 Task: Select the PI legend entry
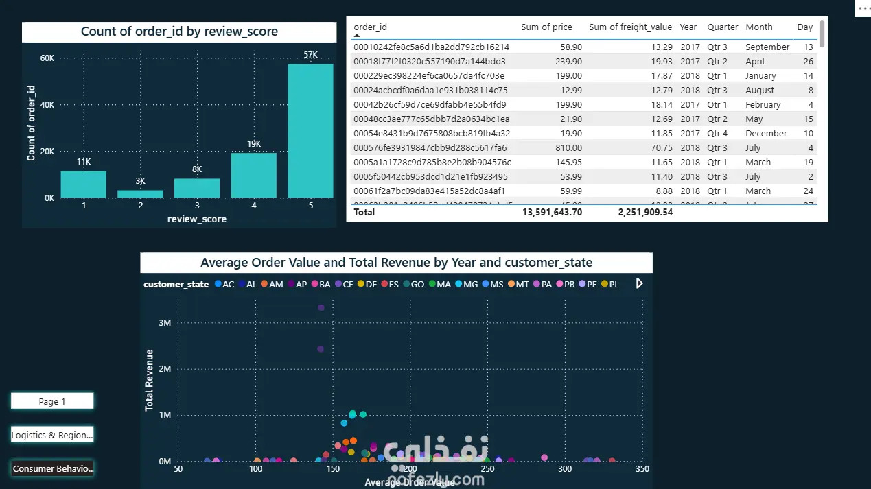609,284
